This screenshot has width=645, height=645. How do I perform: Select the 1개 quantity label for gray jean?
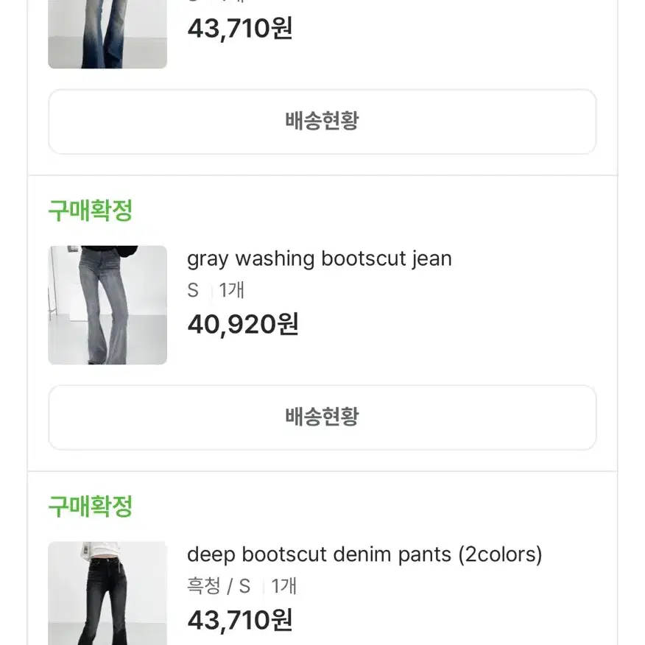231,290
